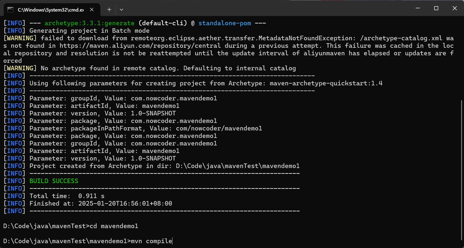Click the cmd icon on the tab
This screenshot has width=464, height=248.
[10, 10]
